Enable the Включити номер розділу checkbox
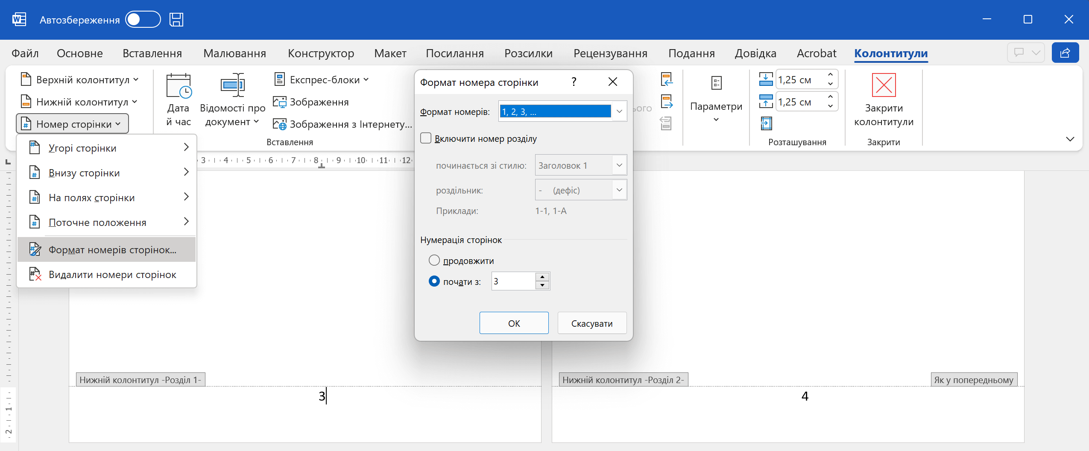1089x451 pixels. pyautogui.click(x=426, y=138)
